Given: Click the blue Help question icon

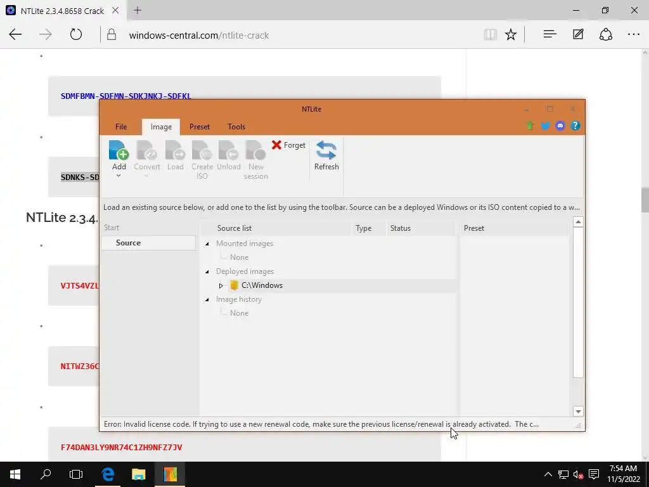Looking at the screenshot, I should 575,126.
